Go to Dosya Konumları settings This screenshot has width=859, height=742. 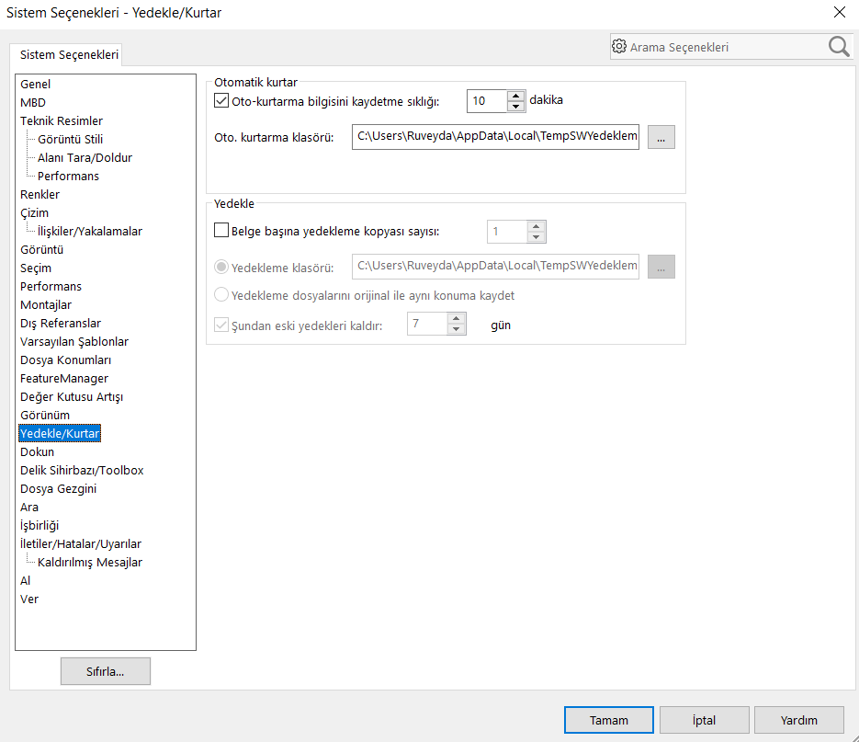[65, 360]
